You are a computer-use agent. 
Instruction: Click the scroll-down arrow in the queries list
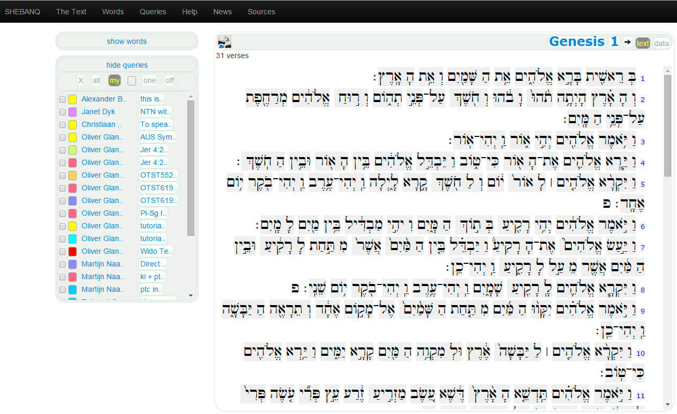point(191,295)
